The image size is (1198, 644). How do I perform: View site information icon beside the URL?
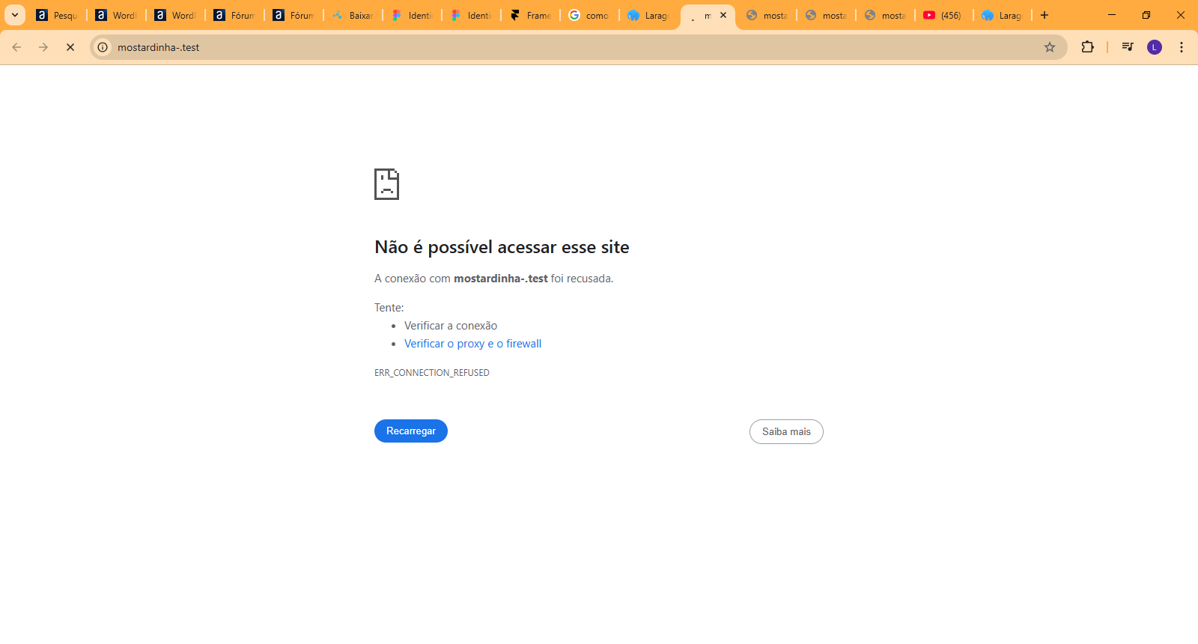103,47
